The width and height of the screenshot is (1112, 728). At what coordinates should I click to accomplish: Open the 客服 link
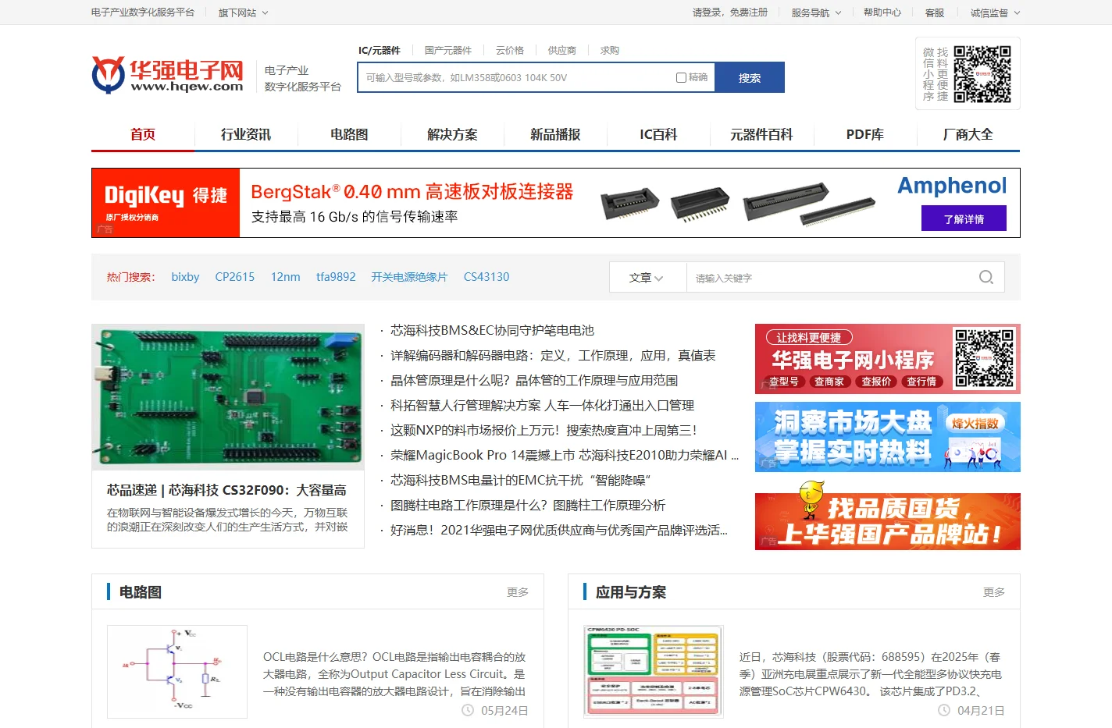coord(935,12)
